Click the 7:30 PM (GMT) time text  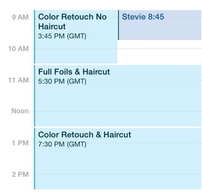[62, 144]
